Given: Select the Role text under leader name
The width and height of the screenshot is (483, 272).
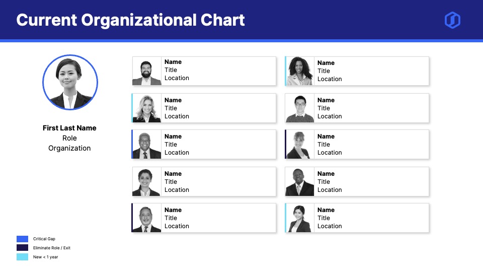Looking at the screenshot, I should [69, 138].
